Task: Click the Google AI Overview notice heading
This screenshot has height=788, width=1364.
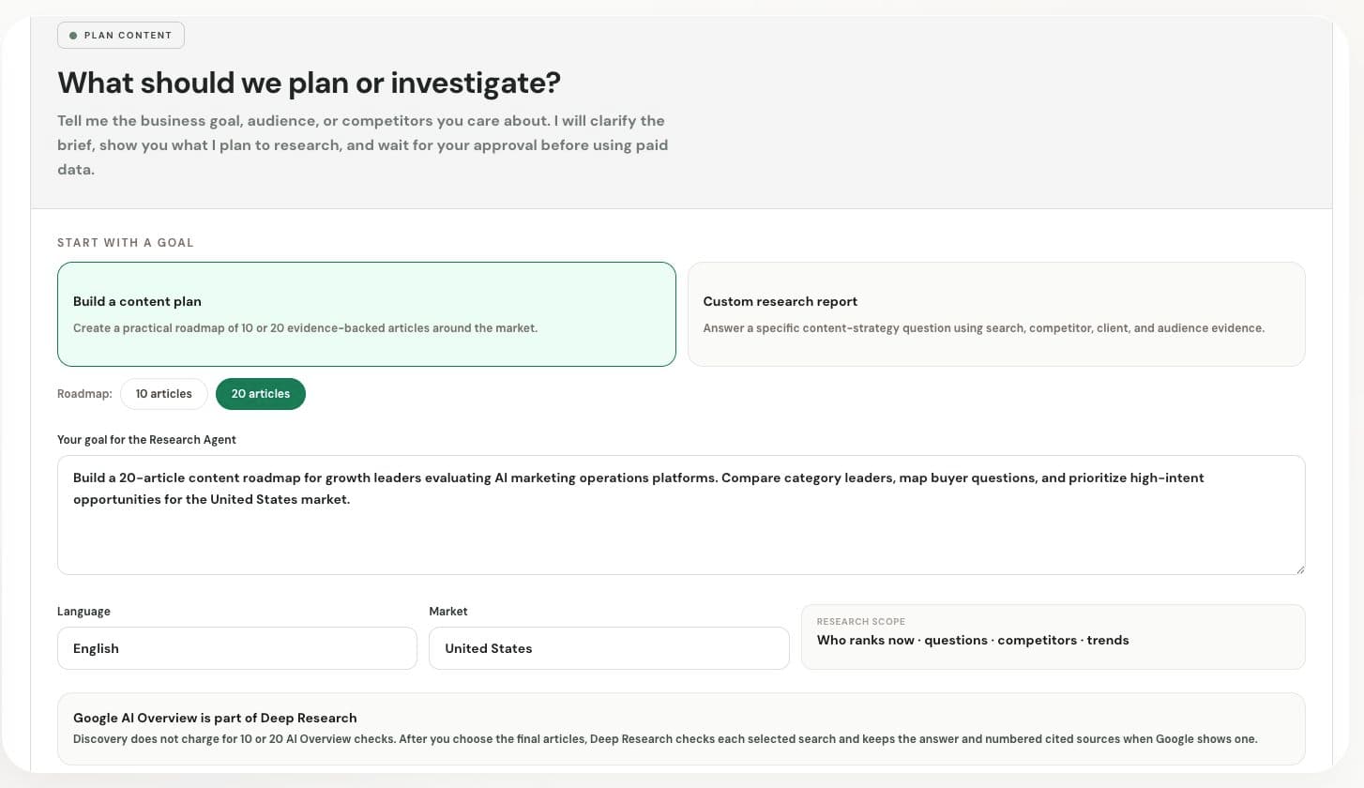Action: point(215,718)
